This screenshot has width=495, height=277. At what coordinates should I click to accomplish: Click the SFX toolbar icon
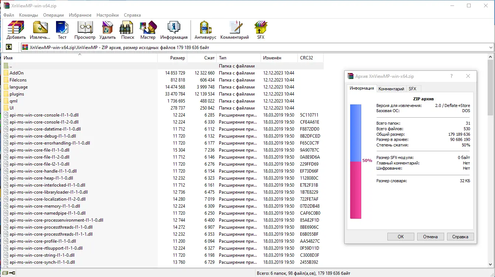click(261, 30)
